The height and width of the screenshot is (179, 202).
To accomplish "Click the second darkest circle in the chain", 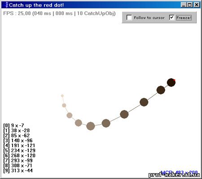I will [161, 90].
